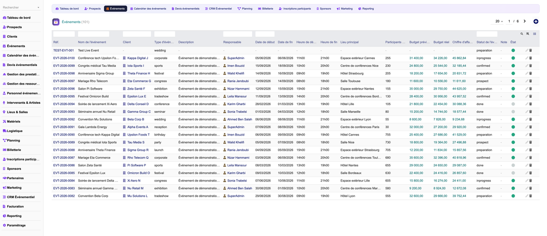Open Tableau de bord tab in top bar

tap(67, 9)
